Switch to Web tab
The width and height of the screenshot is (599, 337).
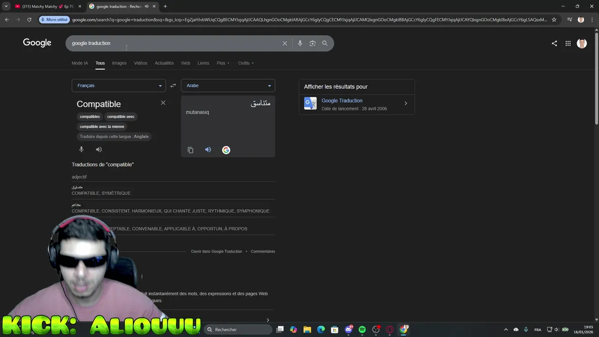pyautogui.click(x=186, y=63)
